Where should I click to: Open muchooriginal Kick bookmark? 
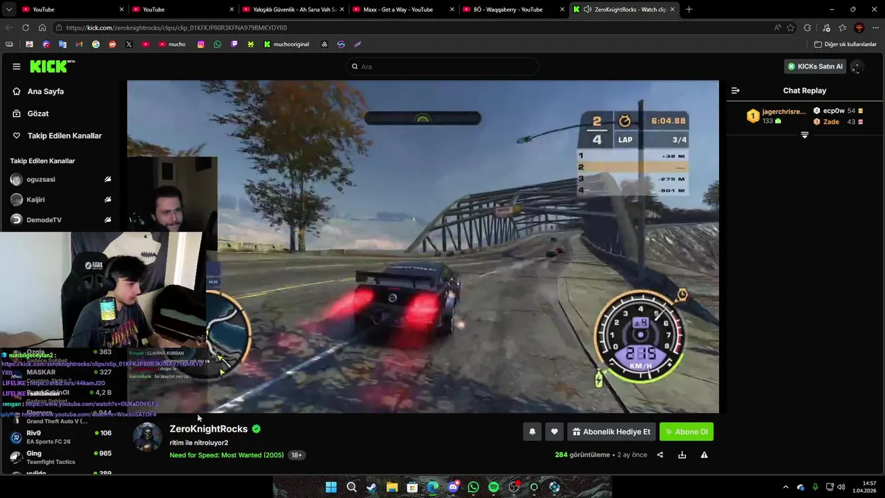tap(286, 44)
